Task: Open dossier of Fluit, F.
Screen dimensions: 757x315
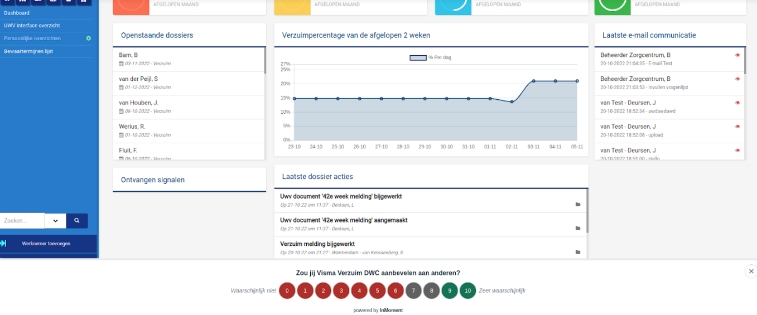Action: 188,152
